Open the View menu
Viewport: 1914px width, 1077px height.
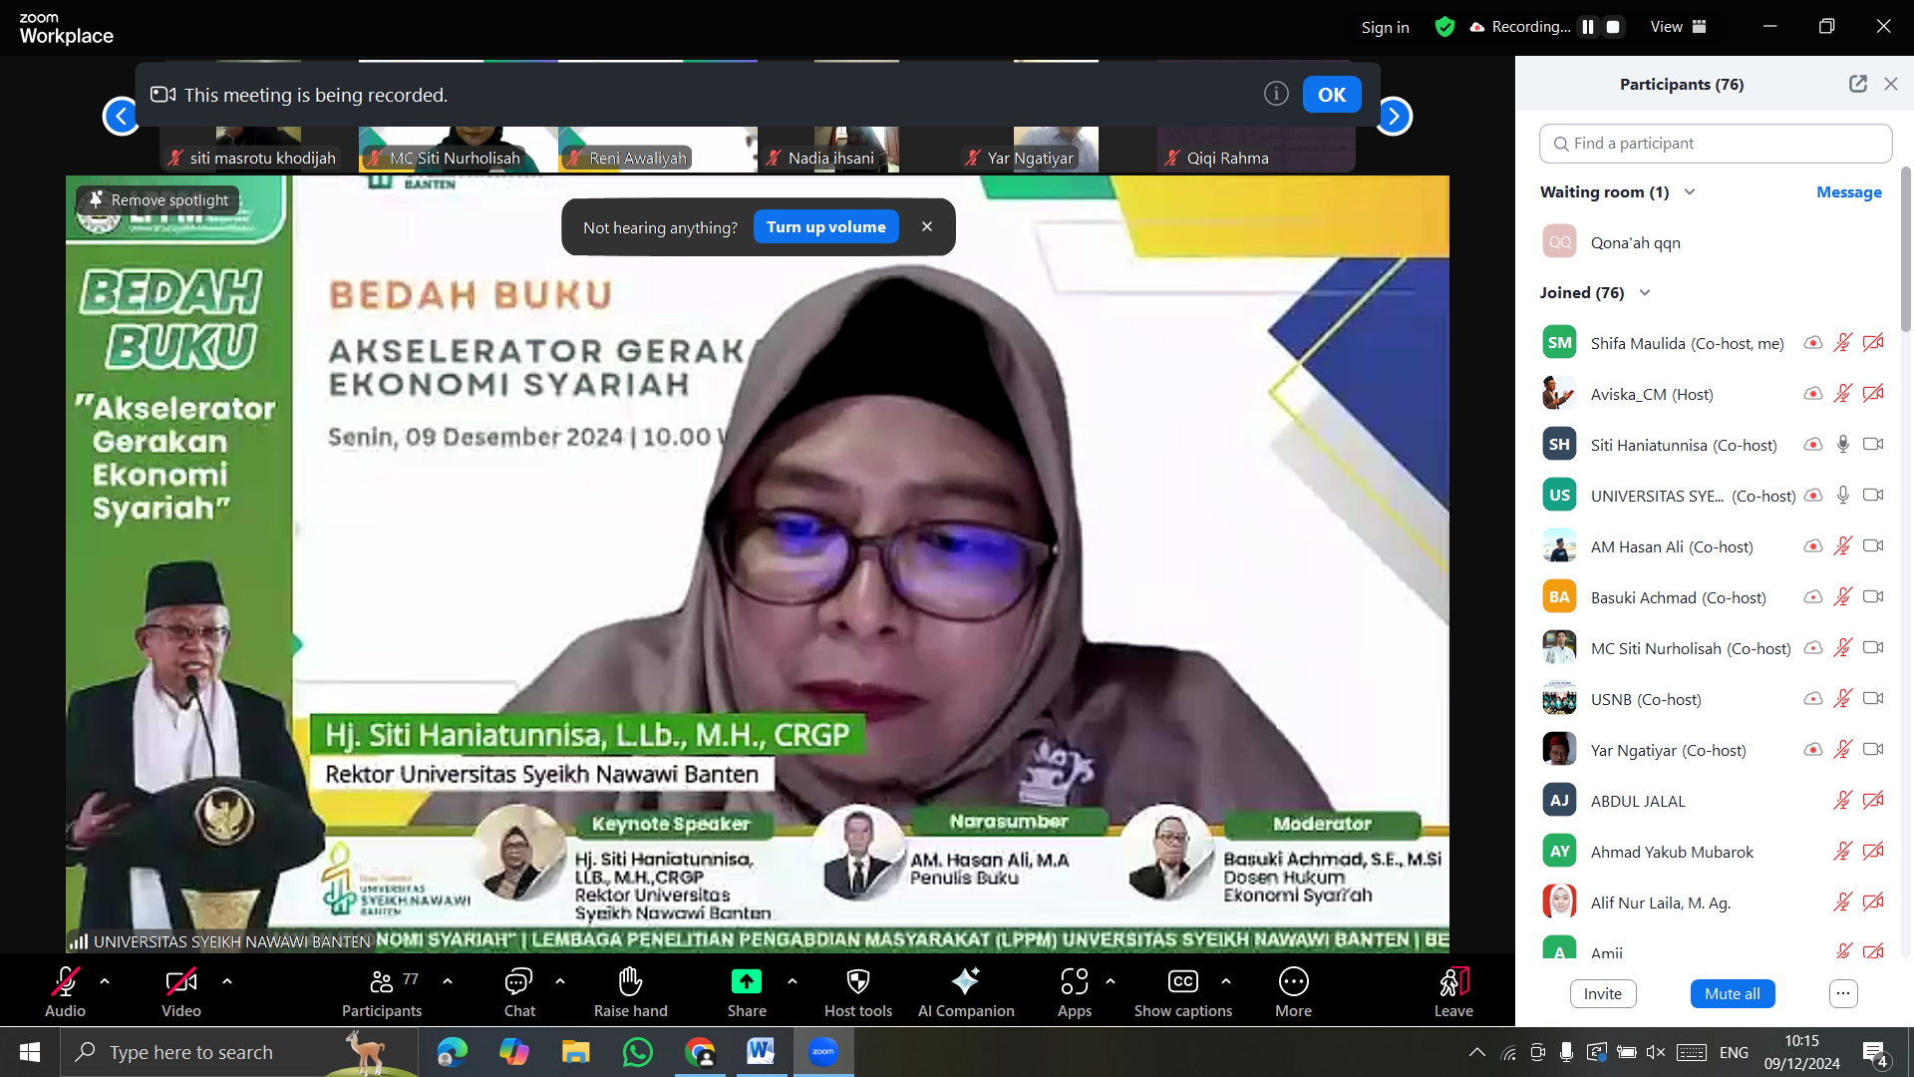1678,27
